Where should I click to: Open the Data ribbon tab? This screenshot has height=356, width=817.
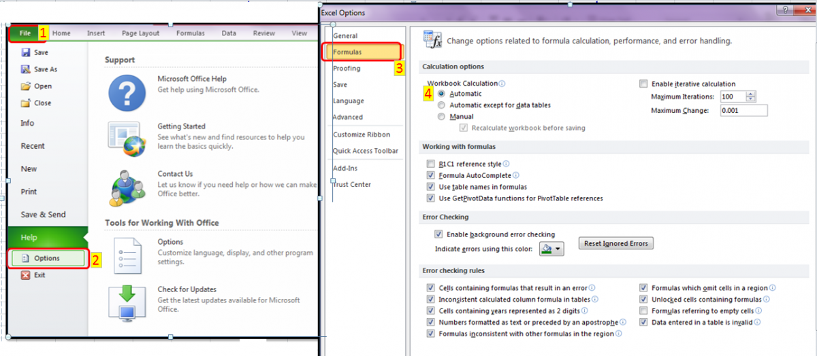point(229,33)
